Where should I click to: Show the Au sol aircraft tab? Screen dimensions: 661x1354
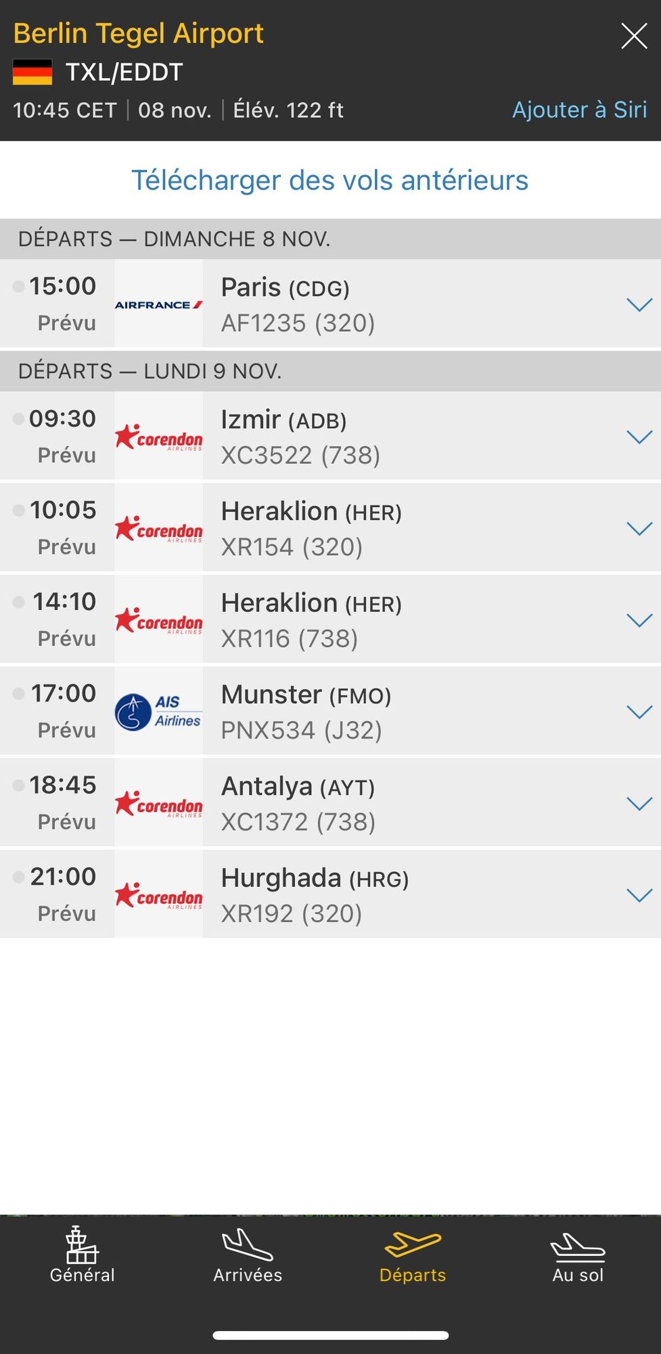click(578, 1256)
